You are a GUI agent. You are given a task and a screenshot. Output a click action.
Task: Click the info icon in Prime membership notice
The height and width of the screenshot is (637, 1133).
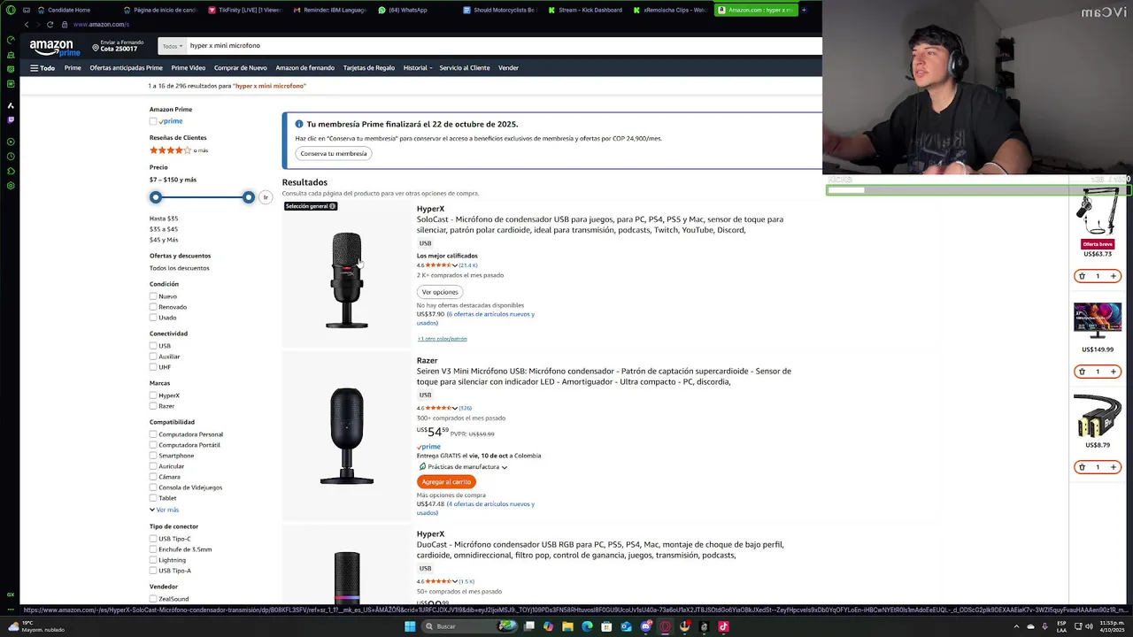click(299, 124)
